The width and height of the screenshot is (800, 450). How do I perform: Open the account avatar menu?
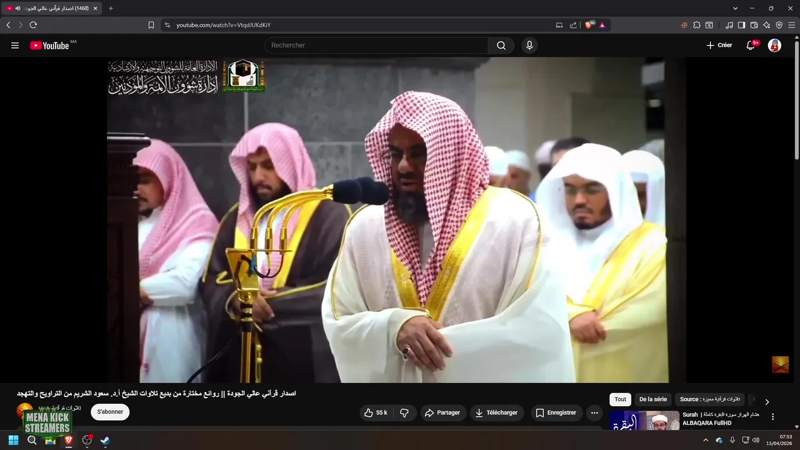774,46
